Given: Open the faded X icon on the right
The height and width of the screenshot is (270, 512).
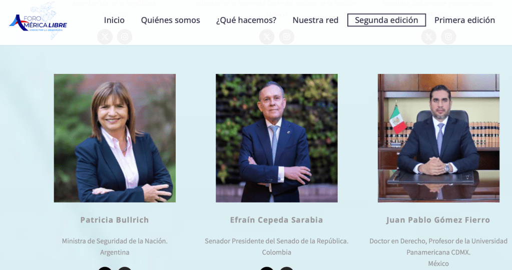Looking at the screenshot, I should click(x=429, y=36).
